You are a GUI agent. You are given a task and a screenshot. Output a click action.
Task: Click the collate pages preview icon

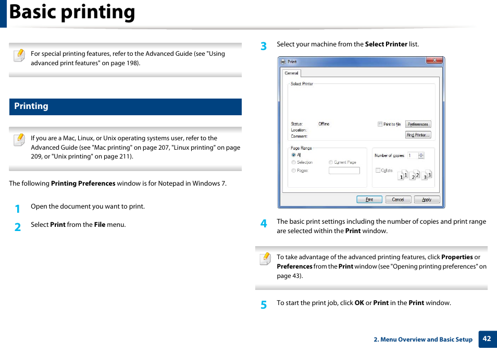(415, 175)
